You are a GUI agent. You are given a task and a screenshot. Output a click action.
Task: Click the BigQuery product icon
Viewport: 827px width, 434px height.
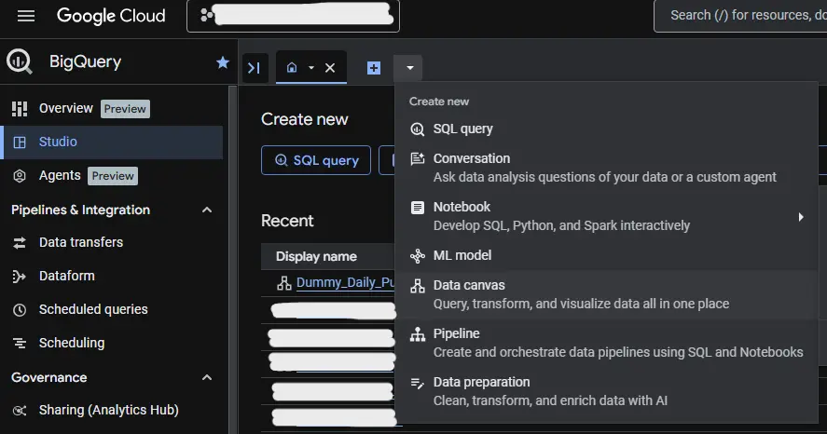click(x=20, y=61)
